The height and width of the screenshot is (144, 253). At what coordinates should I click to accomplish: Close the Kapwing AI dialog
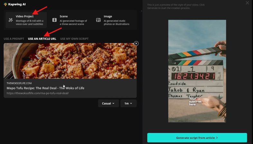pyautogui.click(x=247, y=3)
